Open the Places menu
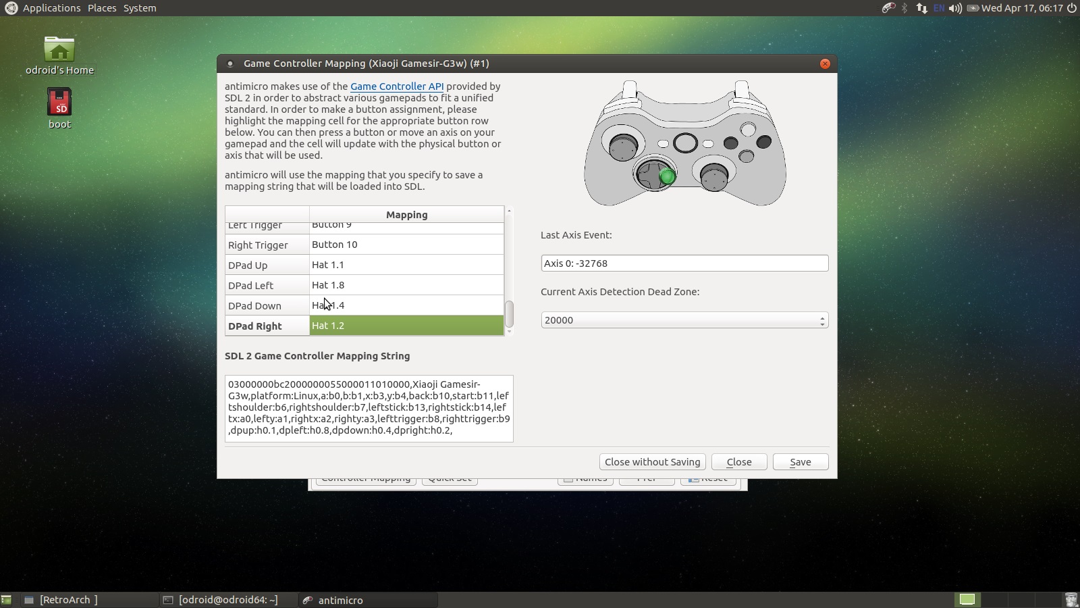 [x=102, y=8]
